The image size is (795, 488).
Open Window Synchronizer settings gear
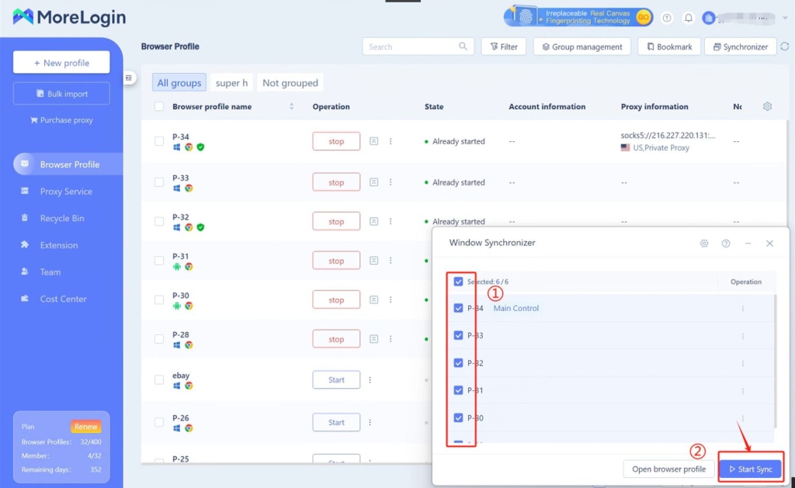[704, 243]
